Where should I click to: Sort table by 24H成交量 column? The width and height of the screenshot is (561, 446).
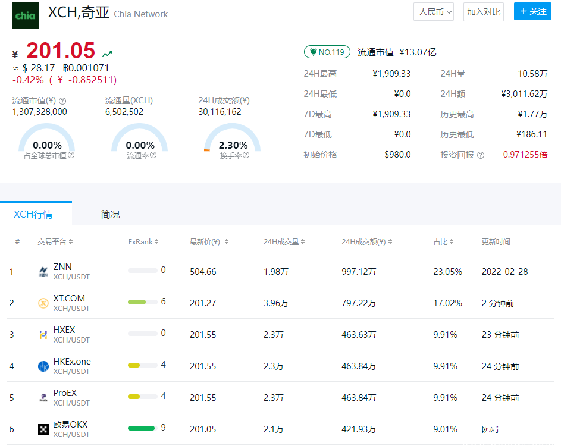(284, 242)
